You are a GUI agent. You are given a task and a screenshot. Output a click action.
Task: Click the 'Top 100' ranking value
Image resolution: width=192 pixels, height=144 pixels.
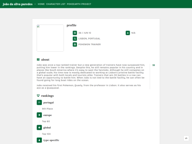pyautogui.click(x=46, y=134)
